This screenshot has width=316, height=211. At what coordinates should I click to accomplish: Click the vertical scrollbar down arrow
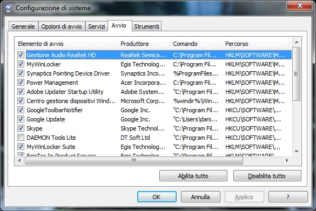pyautogui.click(x=297, y=152)
